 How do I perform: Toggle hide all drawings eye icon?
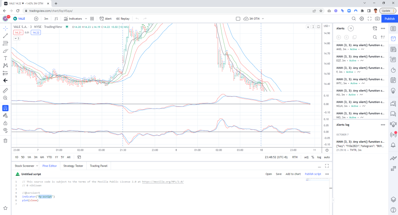point(5,130)
